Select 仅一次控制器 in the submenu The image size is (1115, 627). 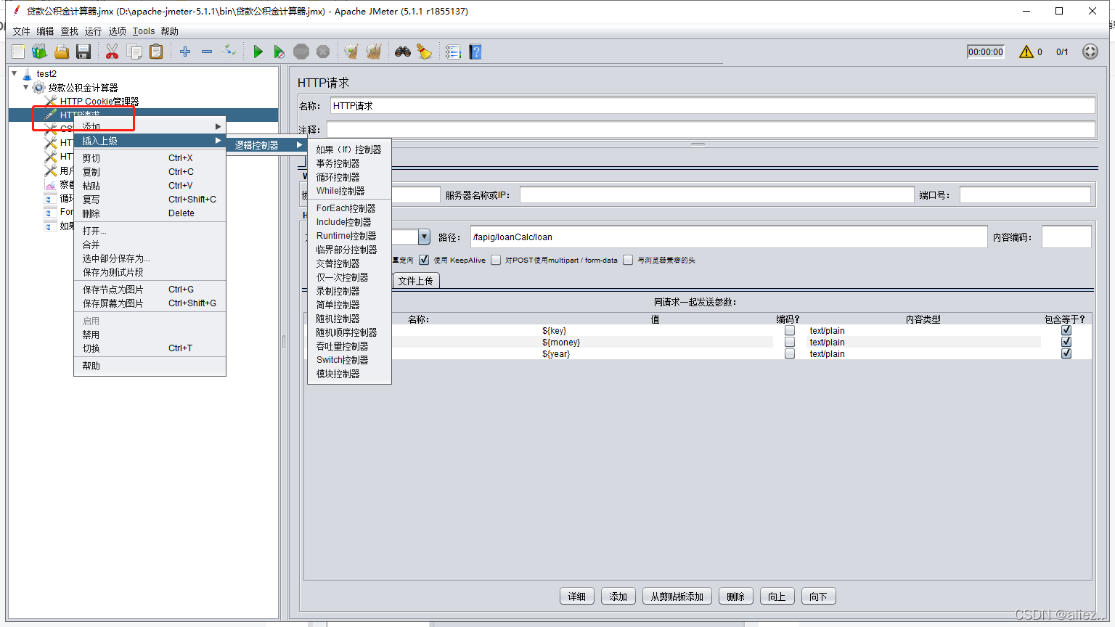[349, 277]
